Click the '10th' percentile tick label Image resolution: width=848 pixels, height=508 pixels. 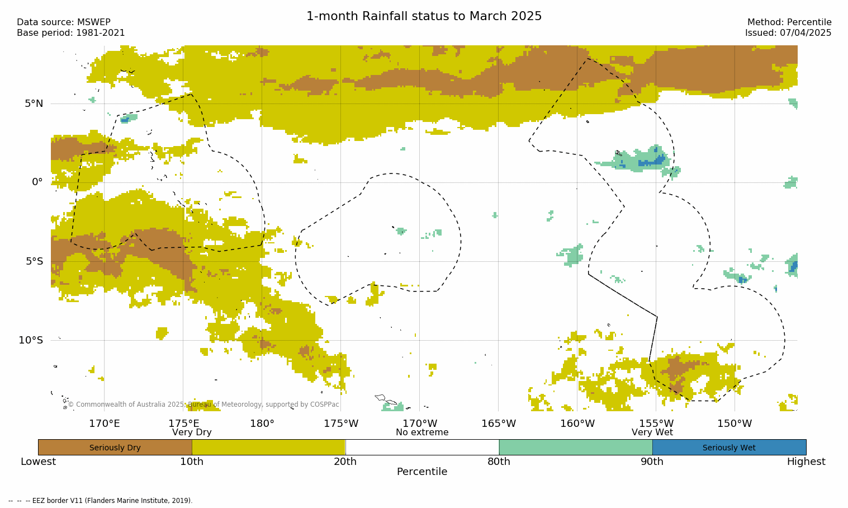192,462
